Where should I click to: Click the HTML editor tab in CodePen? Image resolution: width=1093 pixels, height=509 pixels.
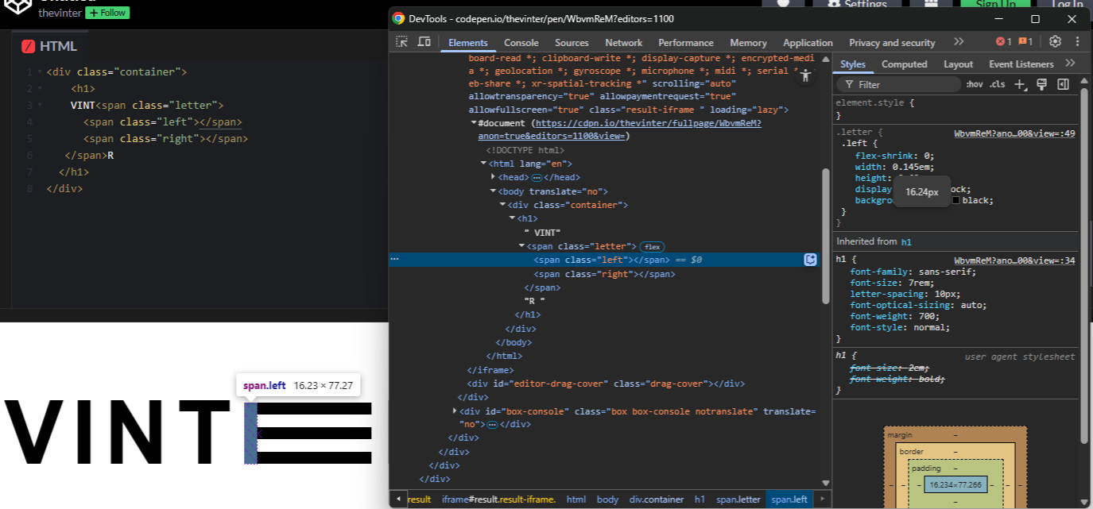49,46
